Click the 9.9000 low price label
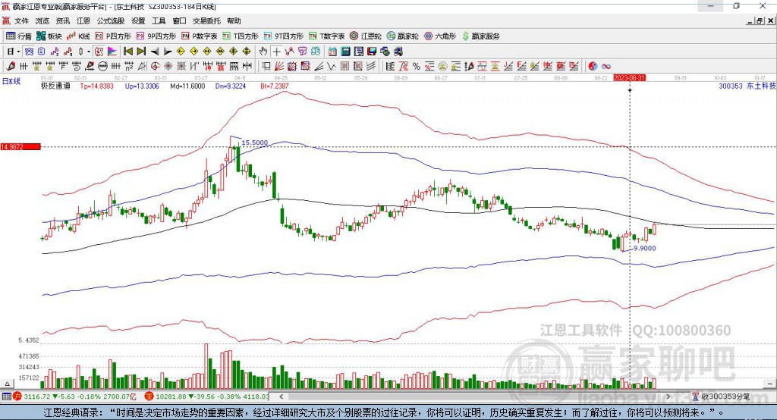Screen dimensions: 777x420 pyautogui.click(x=645, y=248)
